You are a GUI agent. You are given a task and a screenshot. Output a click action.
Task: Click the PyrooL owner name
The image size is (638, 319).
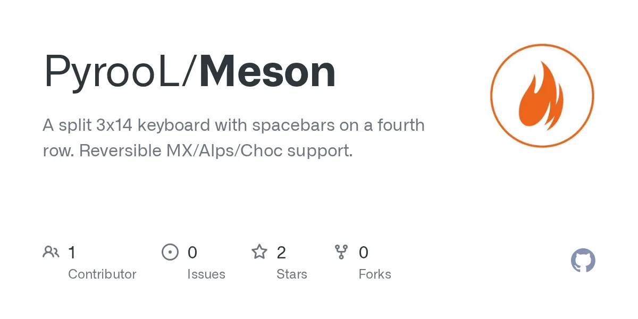coord(112,73)
